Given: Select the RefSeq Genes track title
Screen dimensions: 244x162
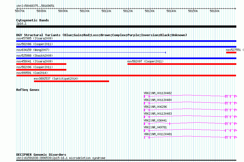Looking at the screenshot, I should point(28,90).
